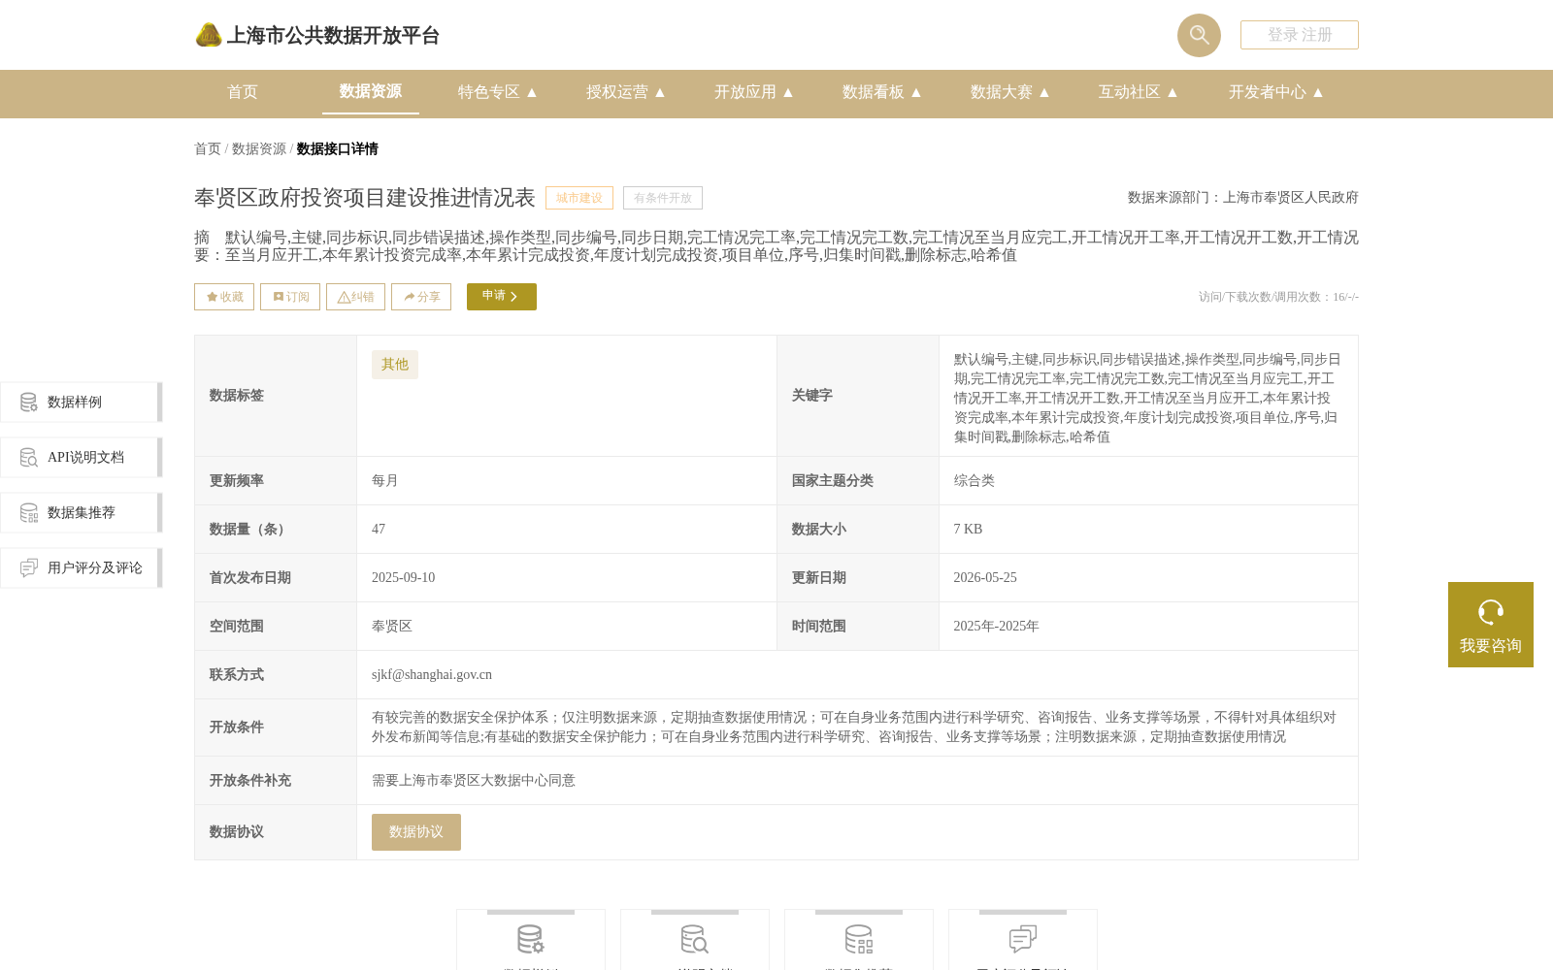Click the data count value 47

(379, 530)
